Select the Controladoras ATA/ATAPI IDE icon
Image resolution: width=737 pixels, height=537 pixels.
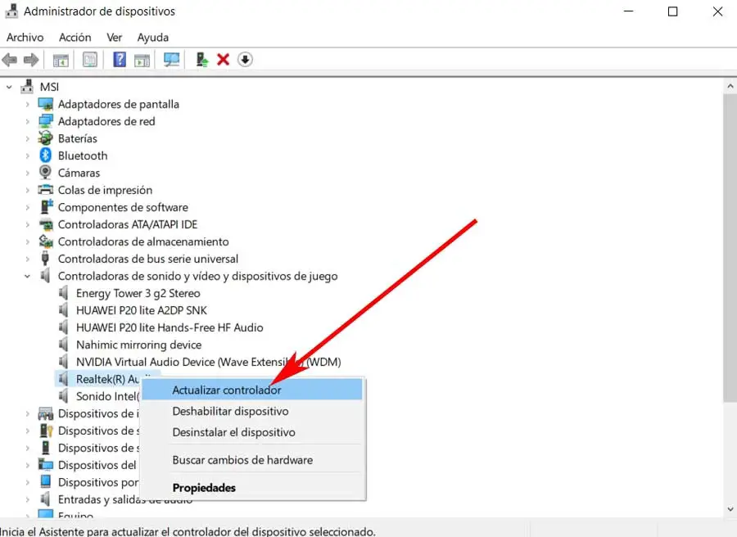[x=46, y=224]
